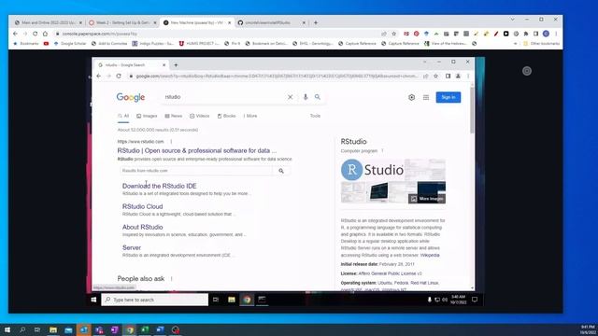This screenshot has width=598, height=336.
Task: Open Excel from the host taskbar
Action: click(x=145, y=329)
